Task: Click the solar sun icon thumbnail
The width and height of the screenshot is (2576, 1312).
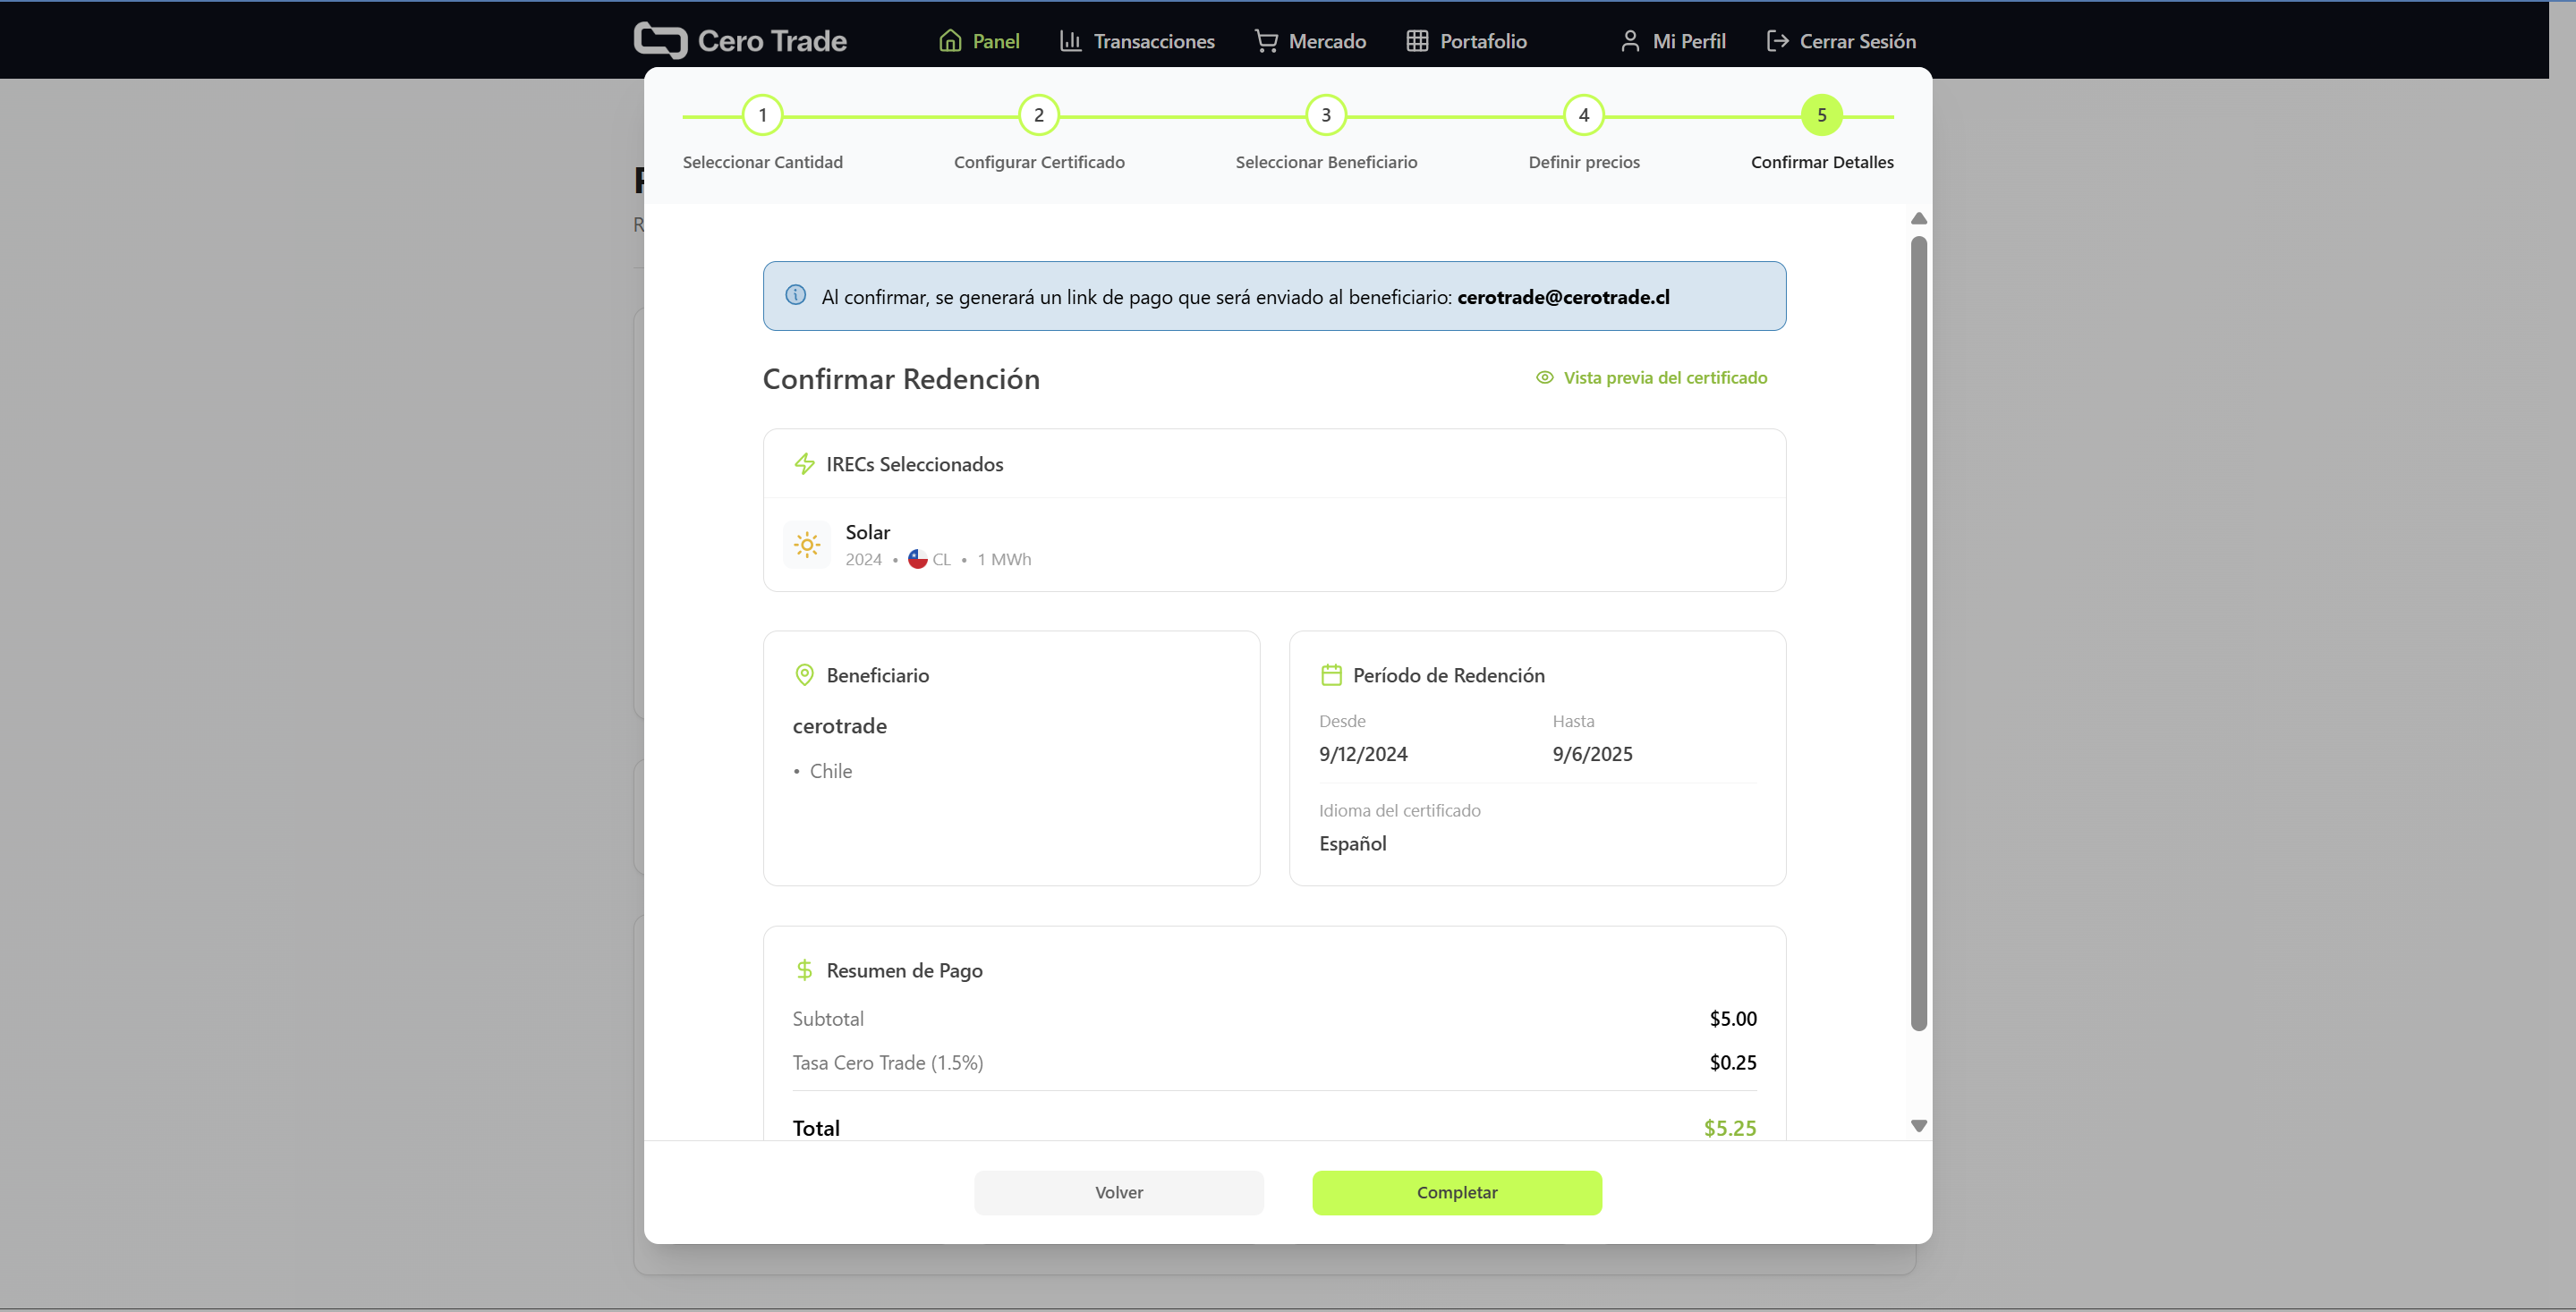Action: coord(806,545)
